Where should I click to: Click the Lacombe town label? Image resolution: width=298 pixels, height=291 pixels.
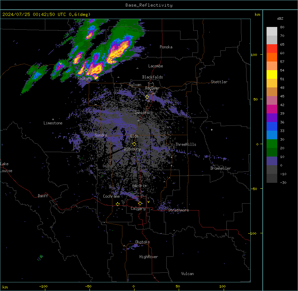coord(156,66)
